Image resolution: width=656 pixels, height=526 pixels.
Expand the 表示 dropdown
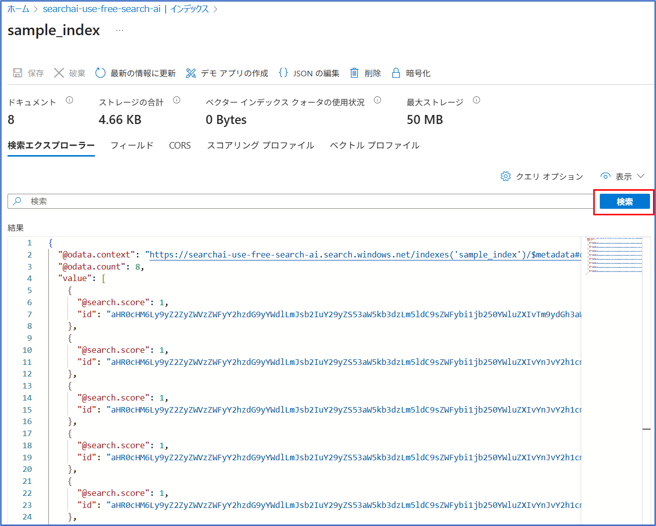[x=622, y=176]
